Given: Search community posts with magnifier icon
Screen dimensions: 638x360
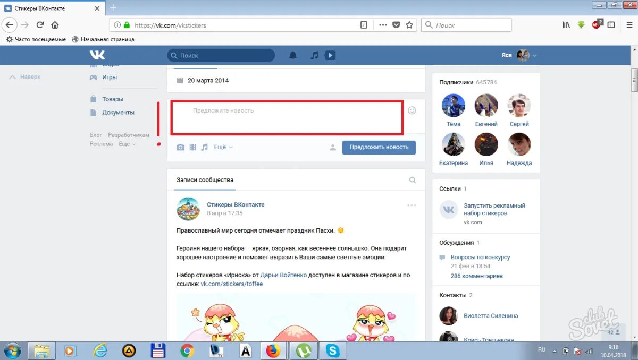Looking at the screenshot, I should (413, 180).
